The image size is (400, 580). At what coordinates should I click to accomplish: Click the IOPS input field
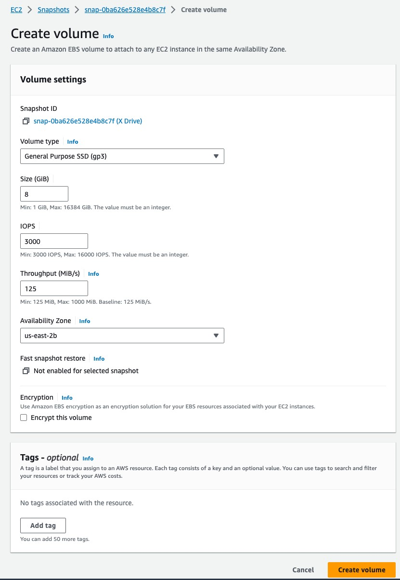[54, 241]
